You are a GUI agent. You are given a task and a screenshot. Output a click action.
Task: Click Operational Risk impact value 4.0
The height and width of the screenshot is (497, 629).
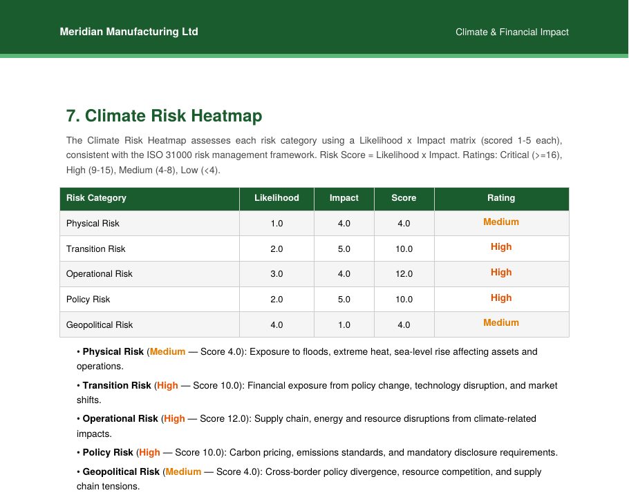point(344,274)
